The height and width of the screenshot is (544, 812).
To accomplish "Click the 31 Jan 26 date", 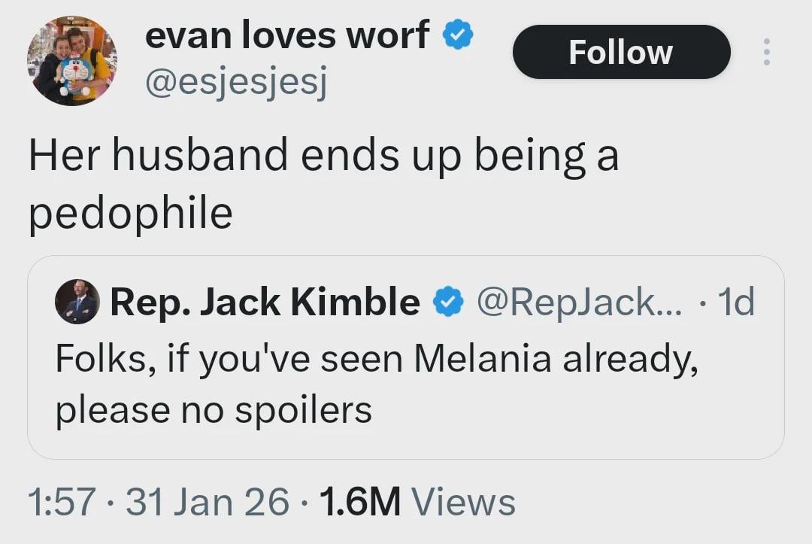I will point(207,502).
